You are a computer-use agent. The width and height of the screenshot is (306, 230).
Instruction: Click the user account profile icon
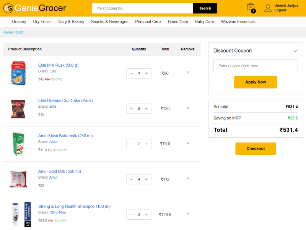pos(268,8)
